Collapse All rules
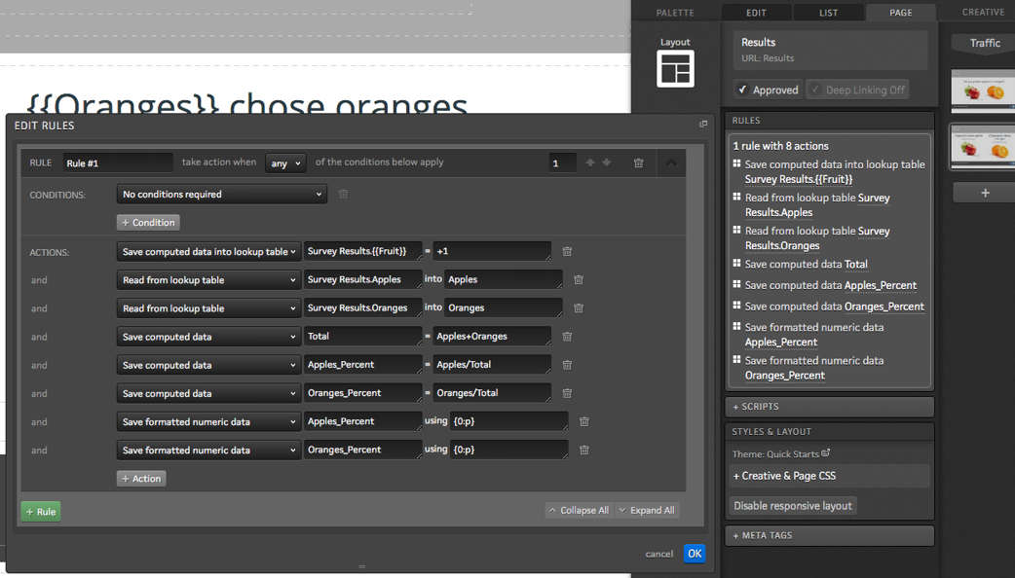The height and width of the screenshot is (578, 1015). click(579, 510)
